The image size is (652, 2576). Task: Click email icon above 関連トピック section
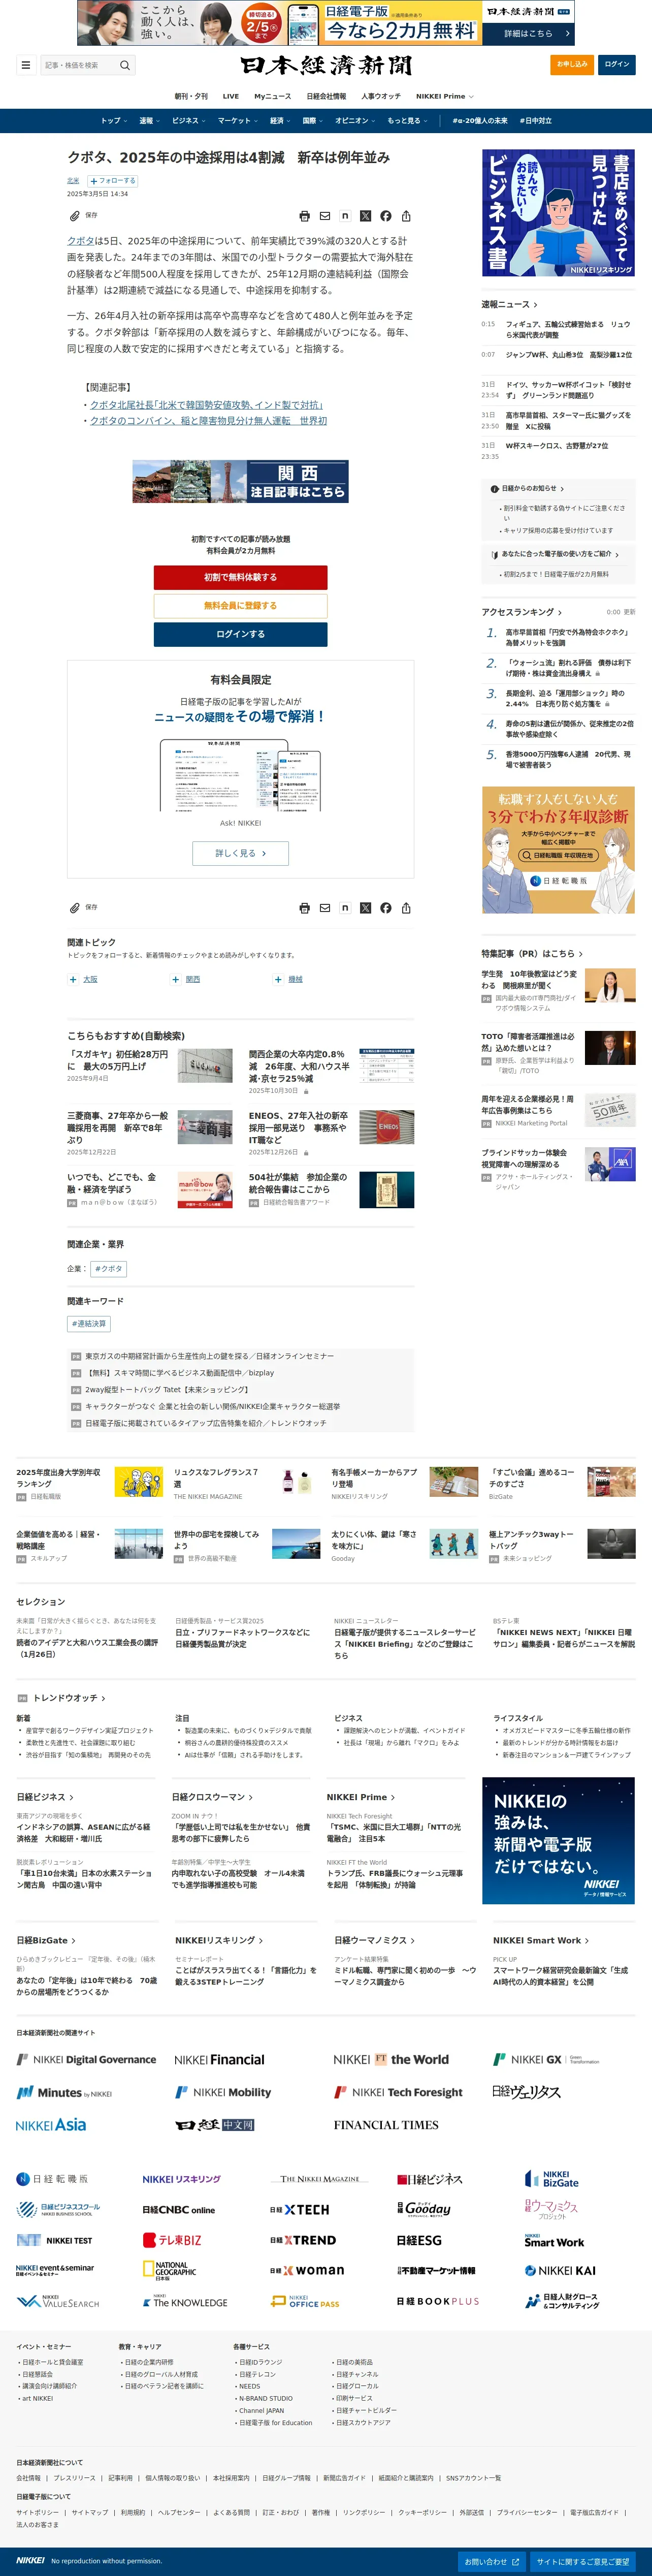(x=325, y=908)
